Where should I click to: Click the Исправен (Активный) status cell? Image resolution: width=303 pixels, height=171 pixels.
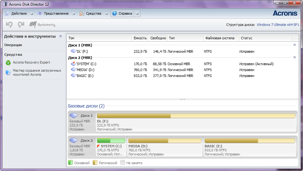pyautogui.click(x=256, y=64)
